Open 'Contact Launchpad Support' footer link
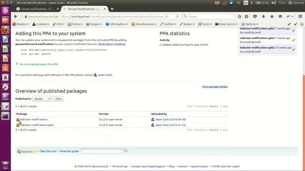This screenshot has width=305, height=171. click(x=148, y=166)
